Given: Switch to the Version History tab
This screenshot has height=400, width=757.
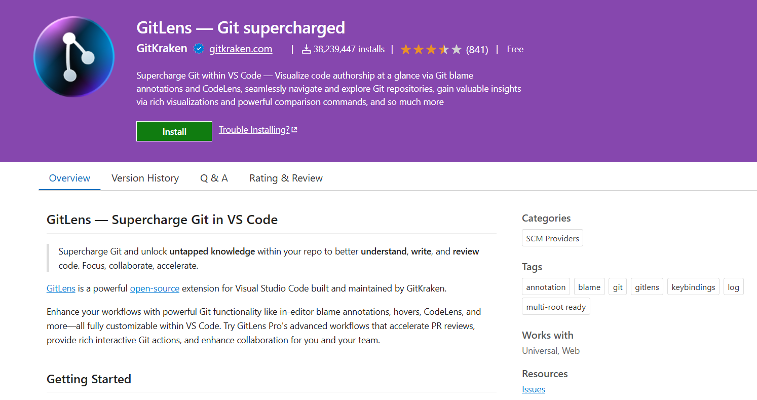Looking at the screenshot, I should pos(145,178).
